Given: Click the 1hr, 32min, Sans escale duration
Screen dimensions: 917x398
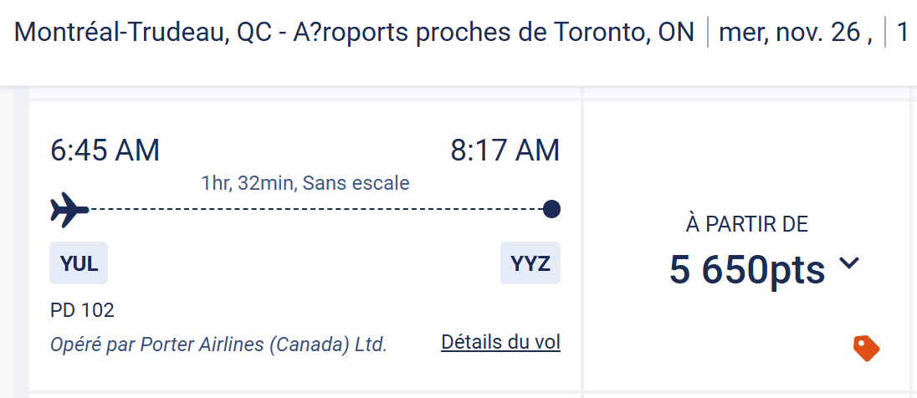Looking at the screenshot, I should (x=305, y=182).
